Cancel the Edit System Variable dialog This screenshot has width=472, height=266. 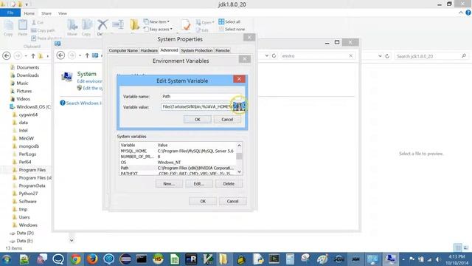pos(227,120)
